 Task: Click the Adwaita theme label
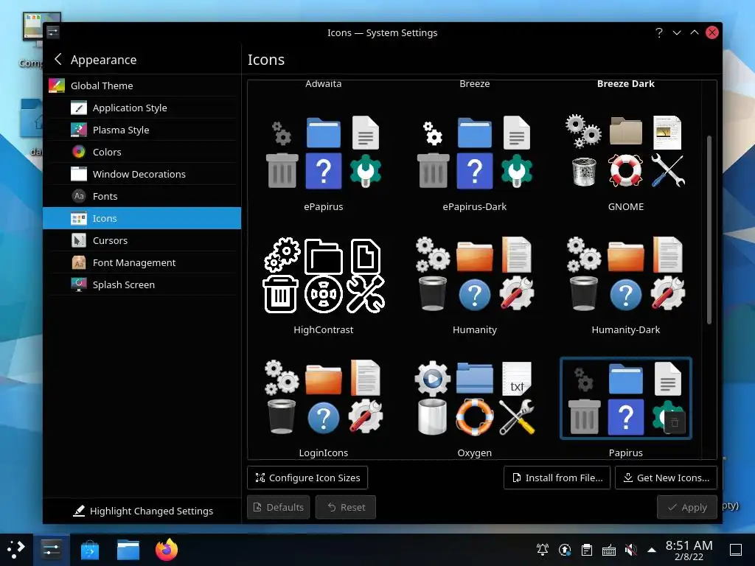coord(324,84)
